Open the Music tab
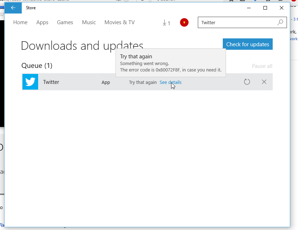 [x=89, y=22]
